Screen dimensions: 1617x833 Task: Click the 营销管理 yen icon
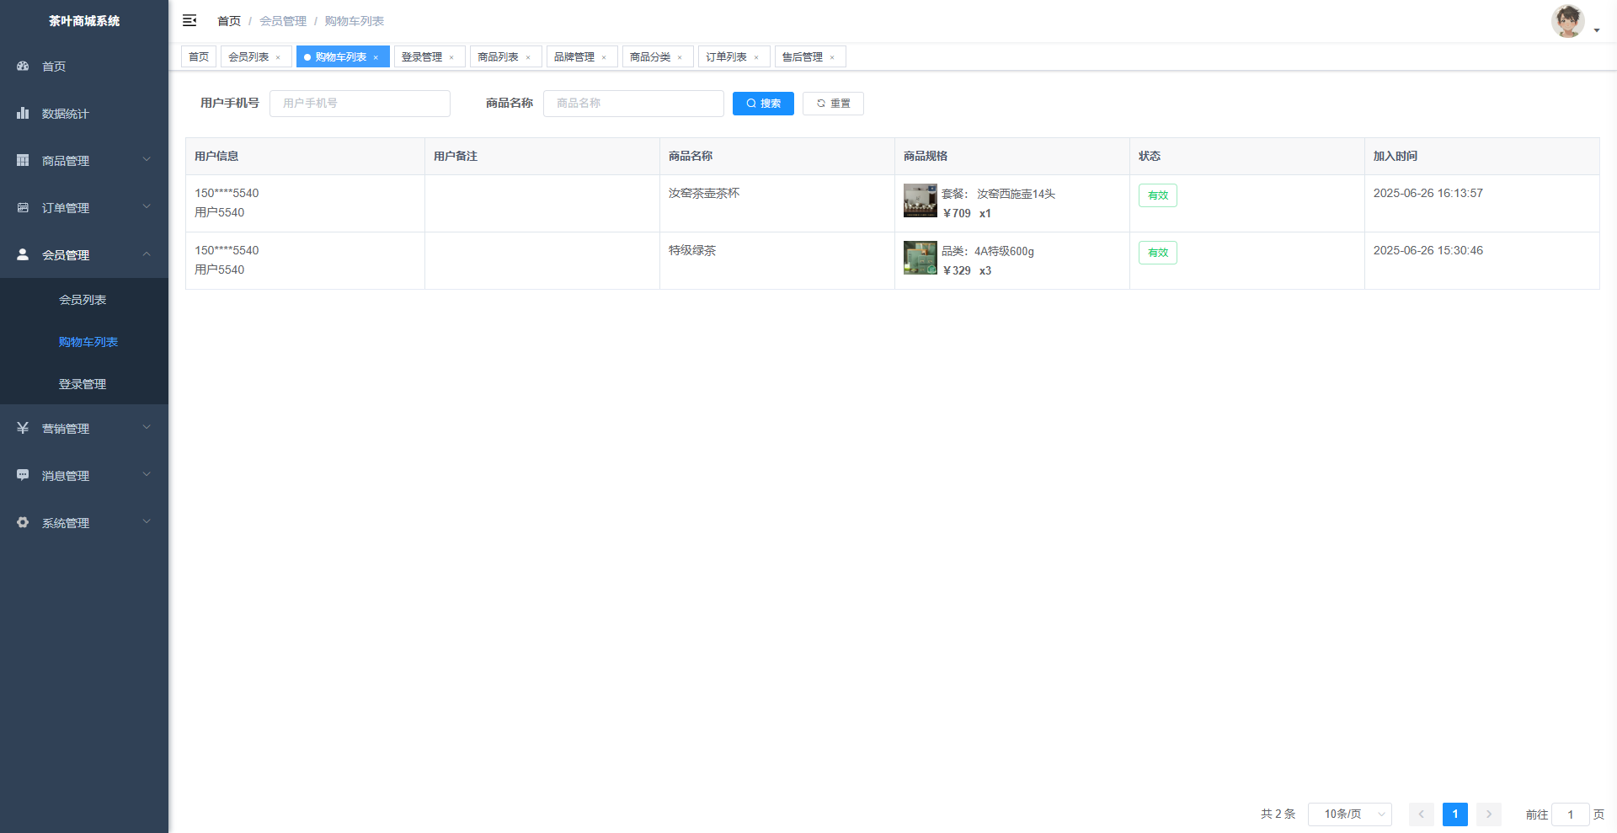pyautogui.click(x=23, y=428)
